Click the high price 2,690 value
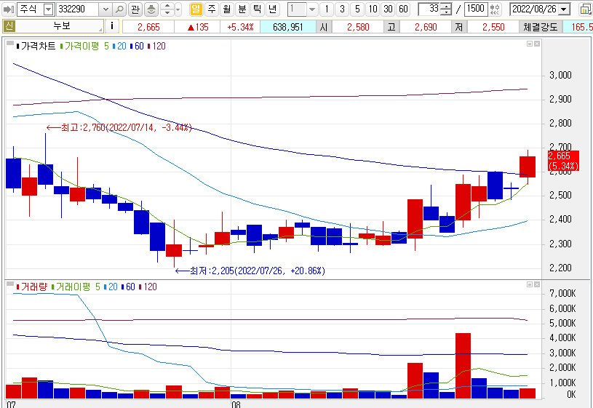 (x=426, y=27)
